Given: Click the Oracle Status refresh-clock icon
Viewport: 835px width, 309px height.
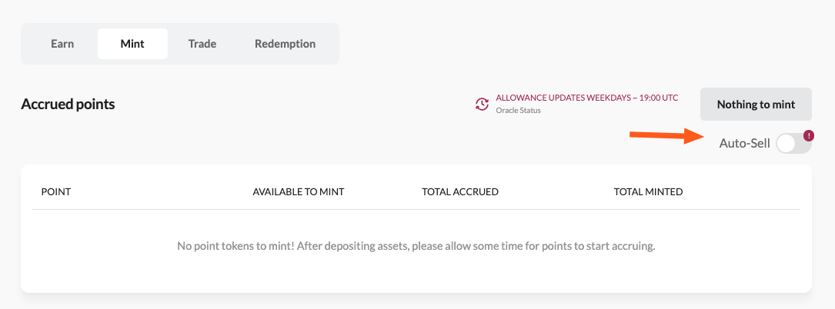Looking at the screenshot, I should (483, 104).
